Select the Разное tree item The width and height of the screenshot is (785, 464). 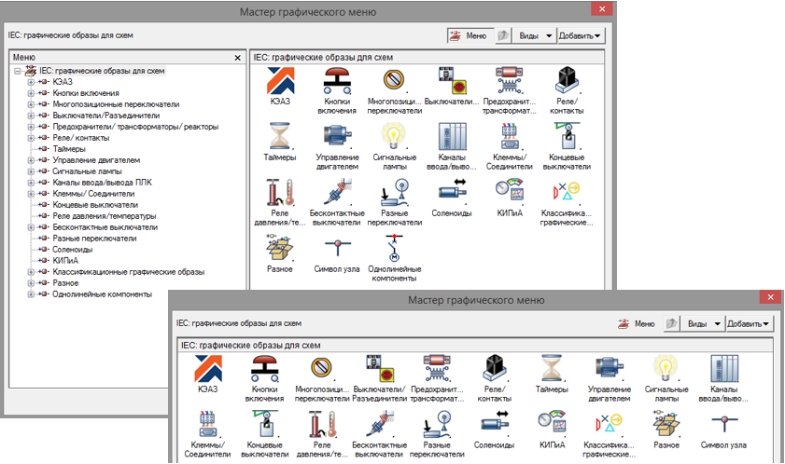point(65,283)
